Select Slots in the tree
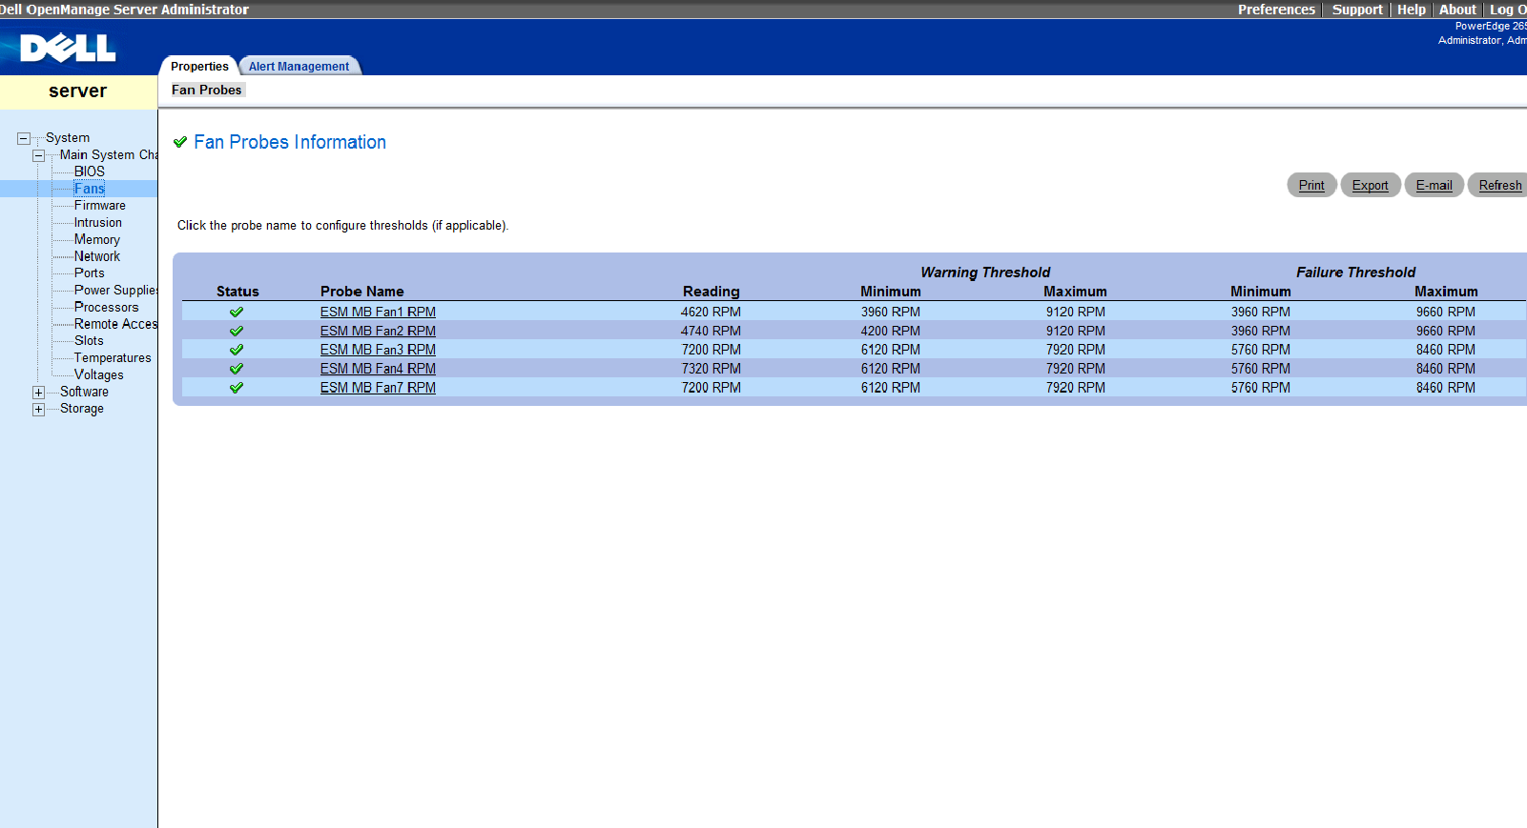This screenshot has width=1527, height=828. pyautogui.click(x=89, y=341)
